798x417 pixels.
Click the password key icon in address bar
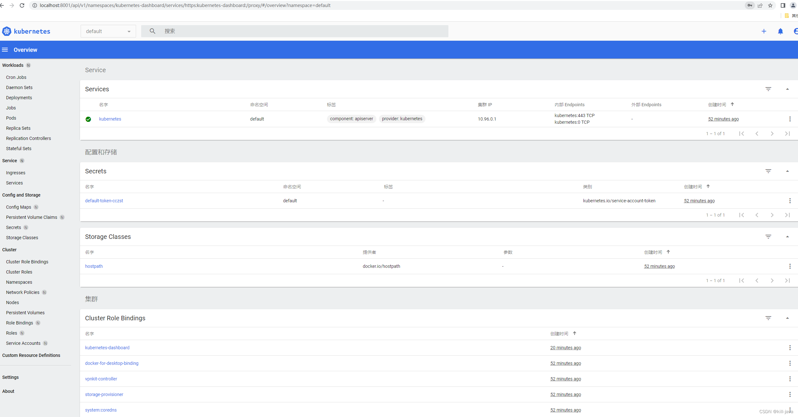pyautogui.click(x=750, y=5)
